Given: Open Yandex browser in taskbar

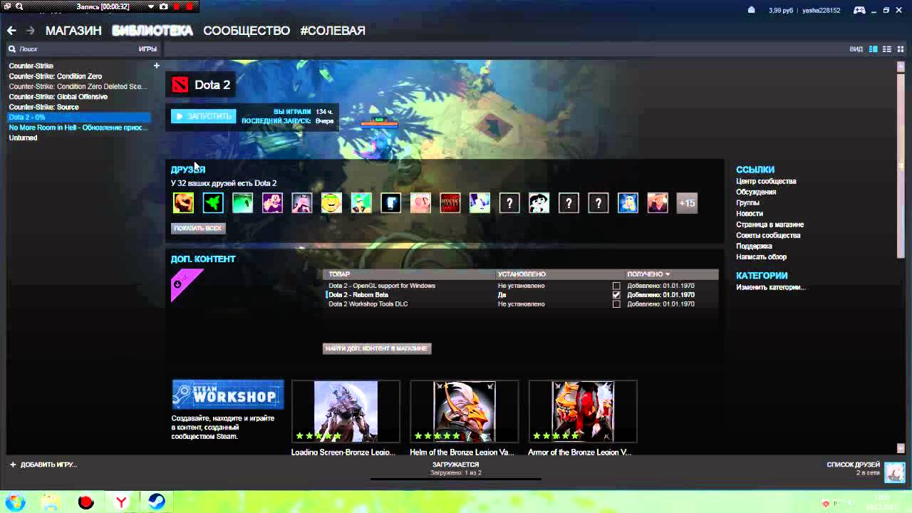Looking at the screenshot, I should click(122, 502).
